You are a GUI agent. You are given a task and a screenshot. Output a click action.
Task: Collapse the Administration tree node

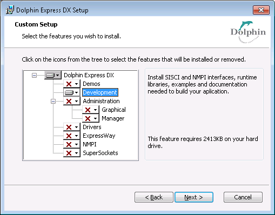point(53,101)
